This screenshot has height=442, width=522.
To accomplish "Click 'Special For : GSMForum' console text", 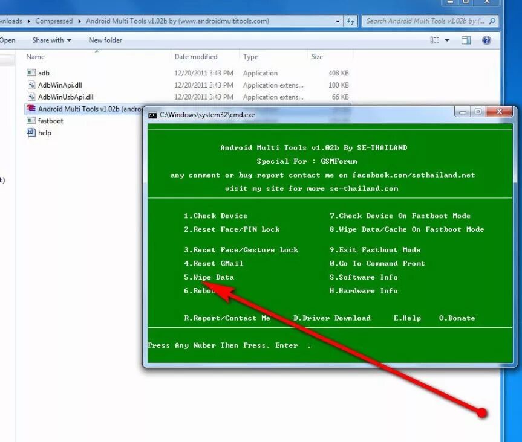I will (x=307, y=161).
